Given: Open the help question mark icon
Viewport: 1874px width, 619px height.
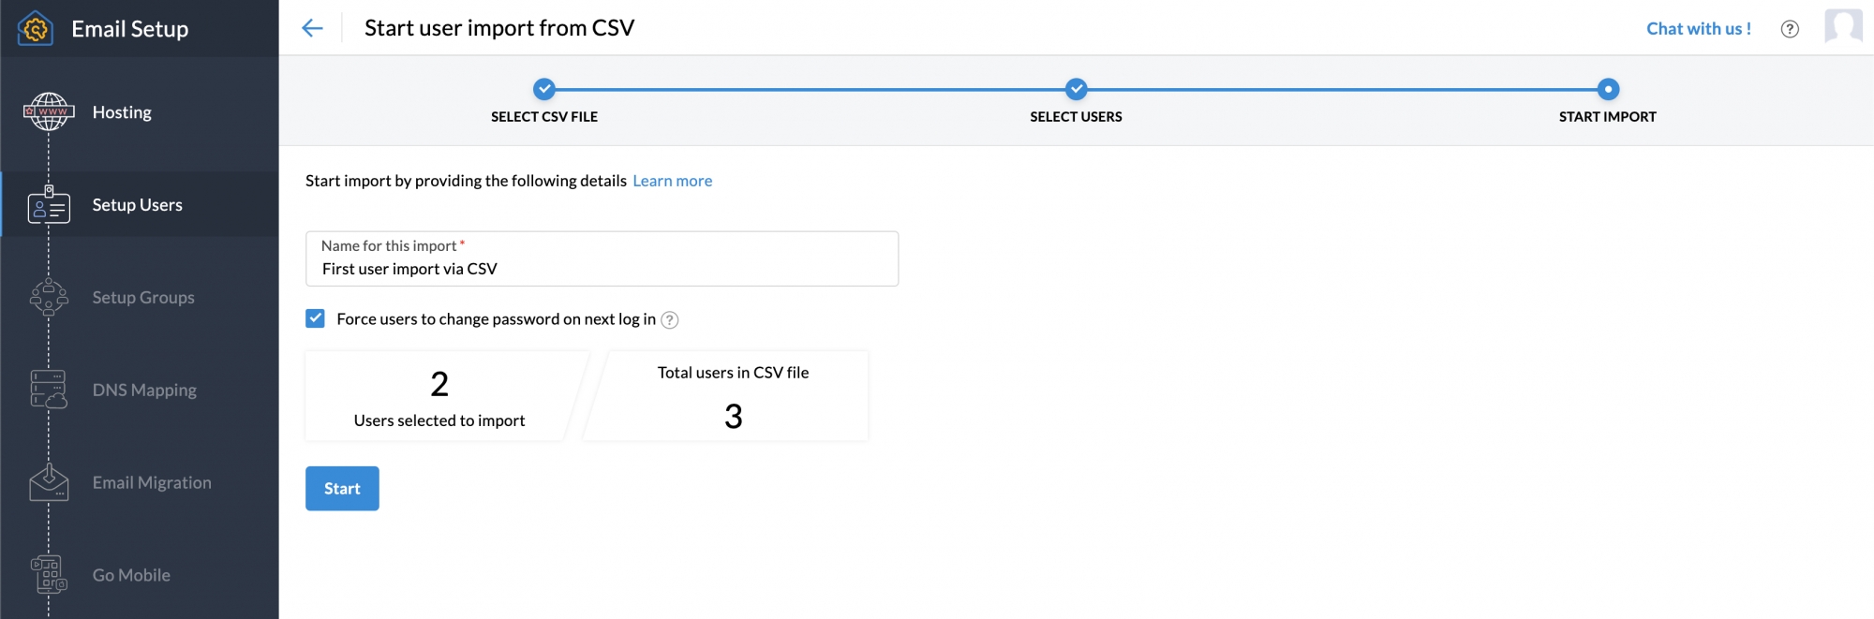Looking at the screenshot, I should point(1789,29).
